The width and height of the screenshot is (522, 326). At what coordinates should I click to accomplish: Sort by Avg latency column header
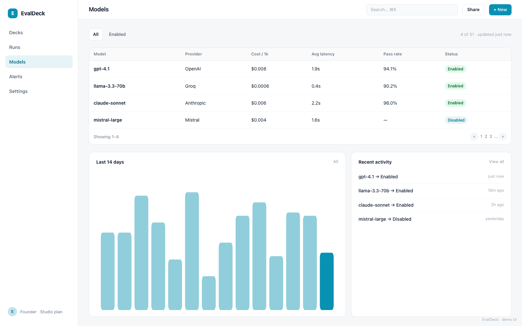coord(323,54)
